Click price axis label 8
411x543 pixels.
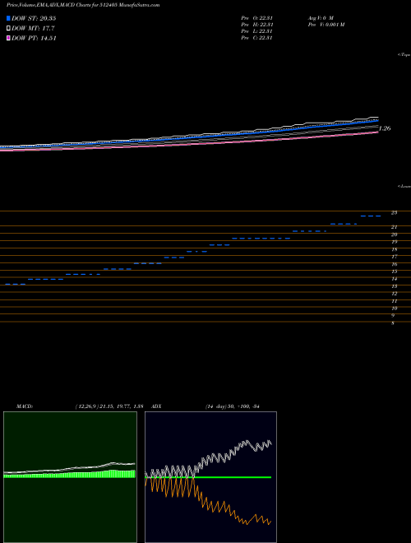click(393, 323)
